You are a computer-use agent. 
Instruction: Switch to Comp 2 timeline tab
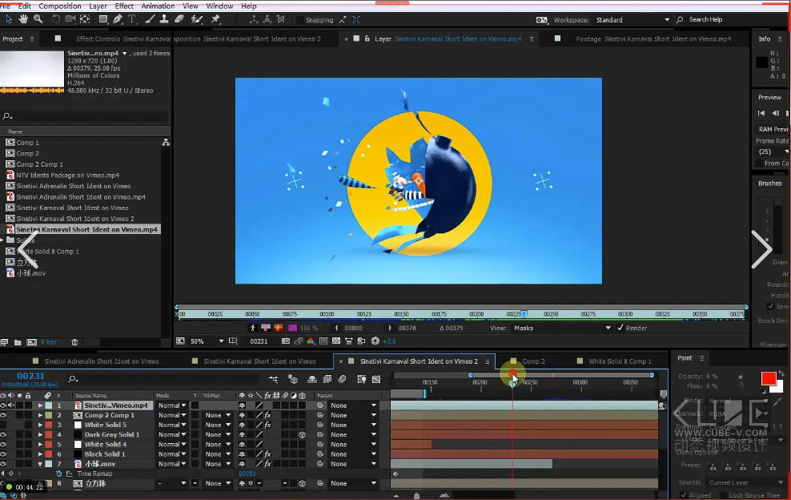(533, 361)
